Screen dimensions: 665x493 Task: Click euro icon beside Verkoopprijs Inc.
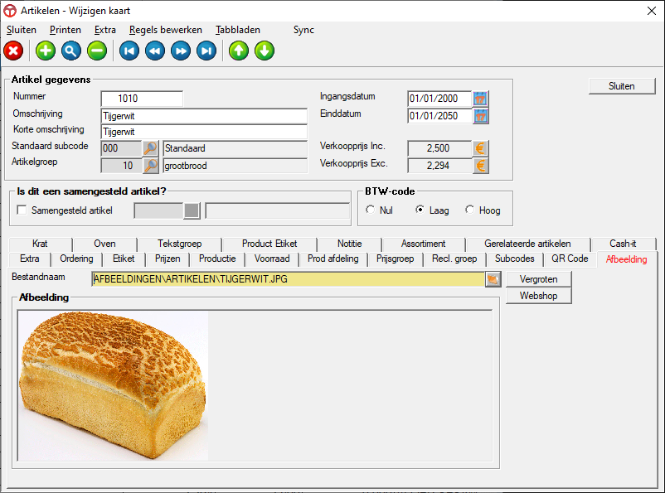click(480, 148)
